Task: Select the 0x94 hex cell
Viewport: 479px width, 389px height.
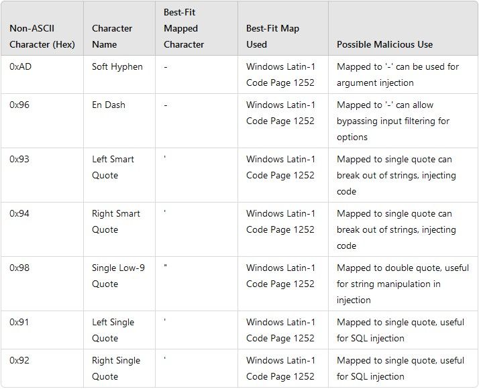Action: tap(19, 213)
